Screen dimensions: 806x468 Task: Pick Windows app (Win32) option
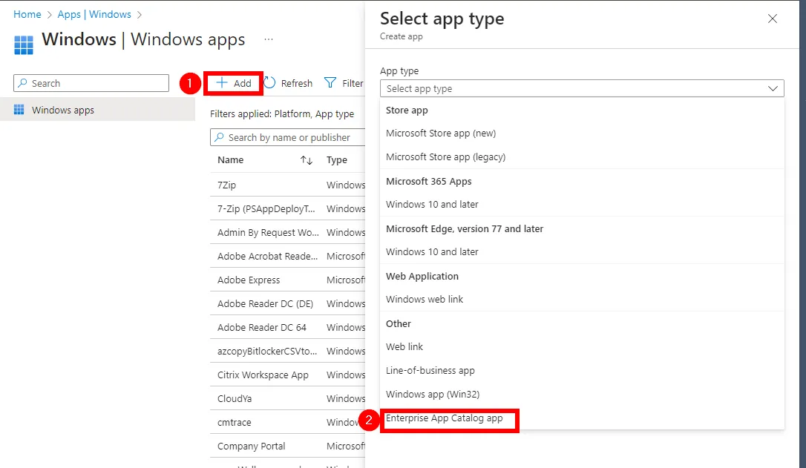[x=438, y=395]
